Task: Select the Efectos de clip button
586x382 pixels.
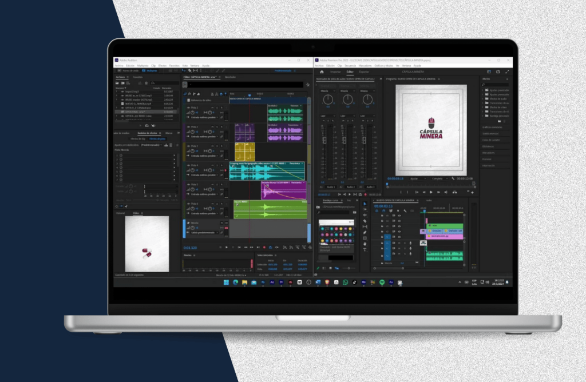Action: pyautogui.click(x=137, y=138)
